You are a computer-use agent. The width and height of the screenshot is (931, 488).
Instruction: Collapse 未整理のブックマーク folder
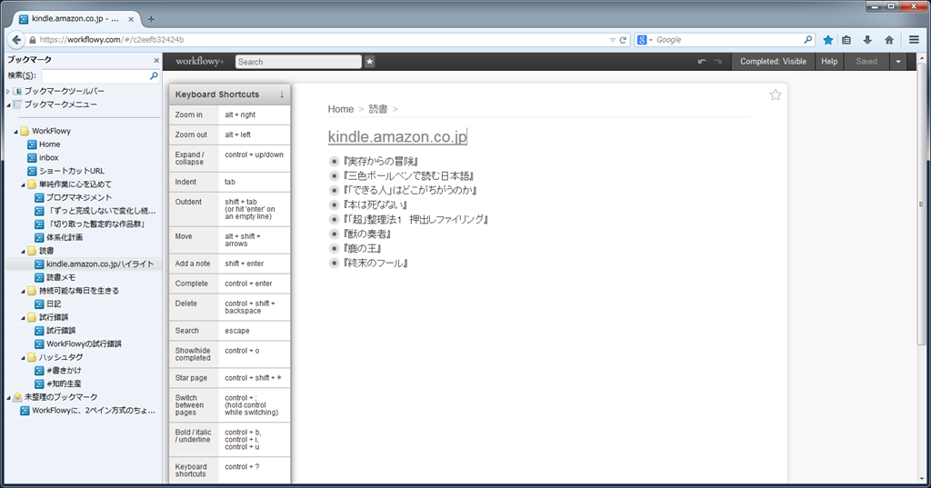tap(8, 397)
